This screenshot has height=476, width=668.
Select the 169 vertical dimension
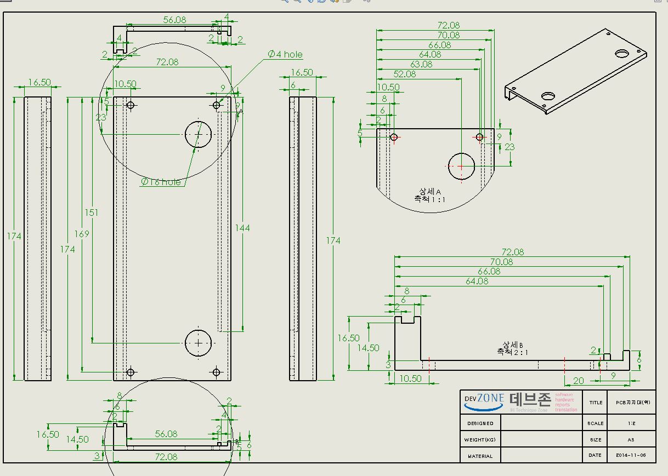(x=81, y=234)
